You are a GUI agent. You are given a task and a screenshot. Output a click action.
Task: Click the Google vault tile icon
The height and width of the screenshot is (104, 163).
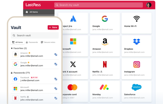(105, 18)
